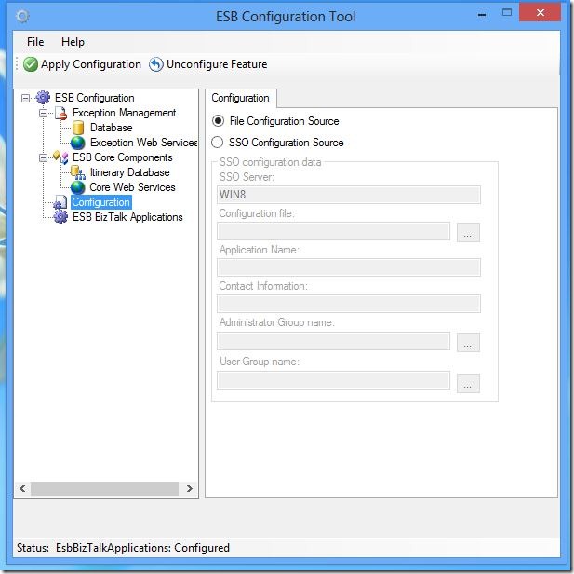The height and width of the screenshot is (574, 574).
Task: Close the ESB Configuration Tool window
Action: point(540,13)
